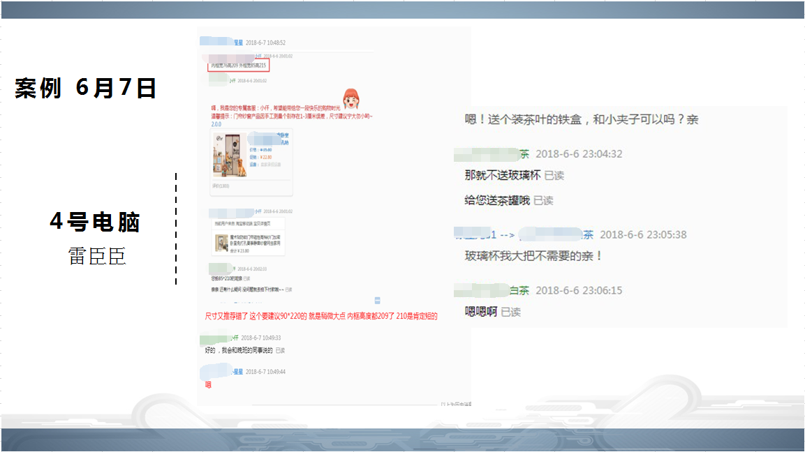Click the message '好的，我会和晚班的同事说的'
The image size is (805, 452).
(x=239, y=350)
